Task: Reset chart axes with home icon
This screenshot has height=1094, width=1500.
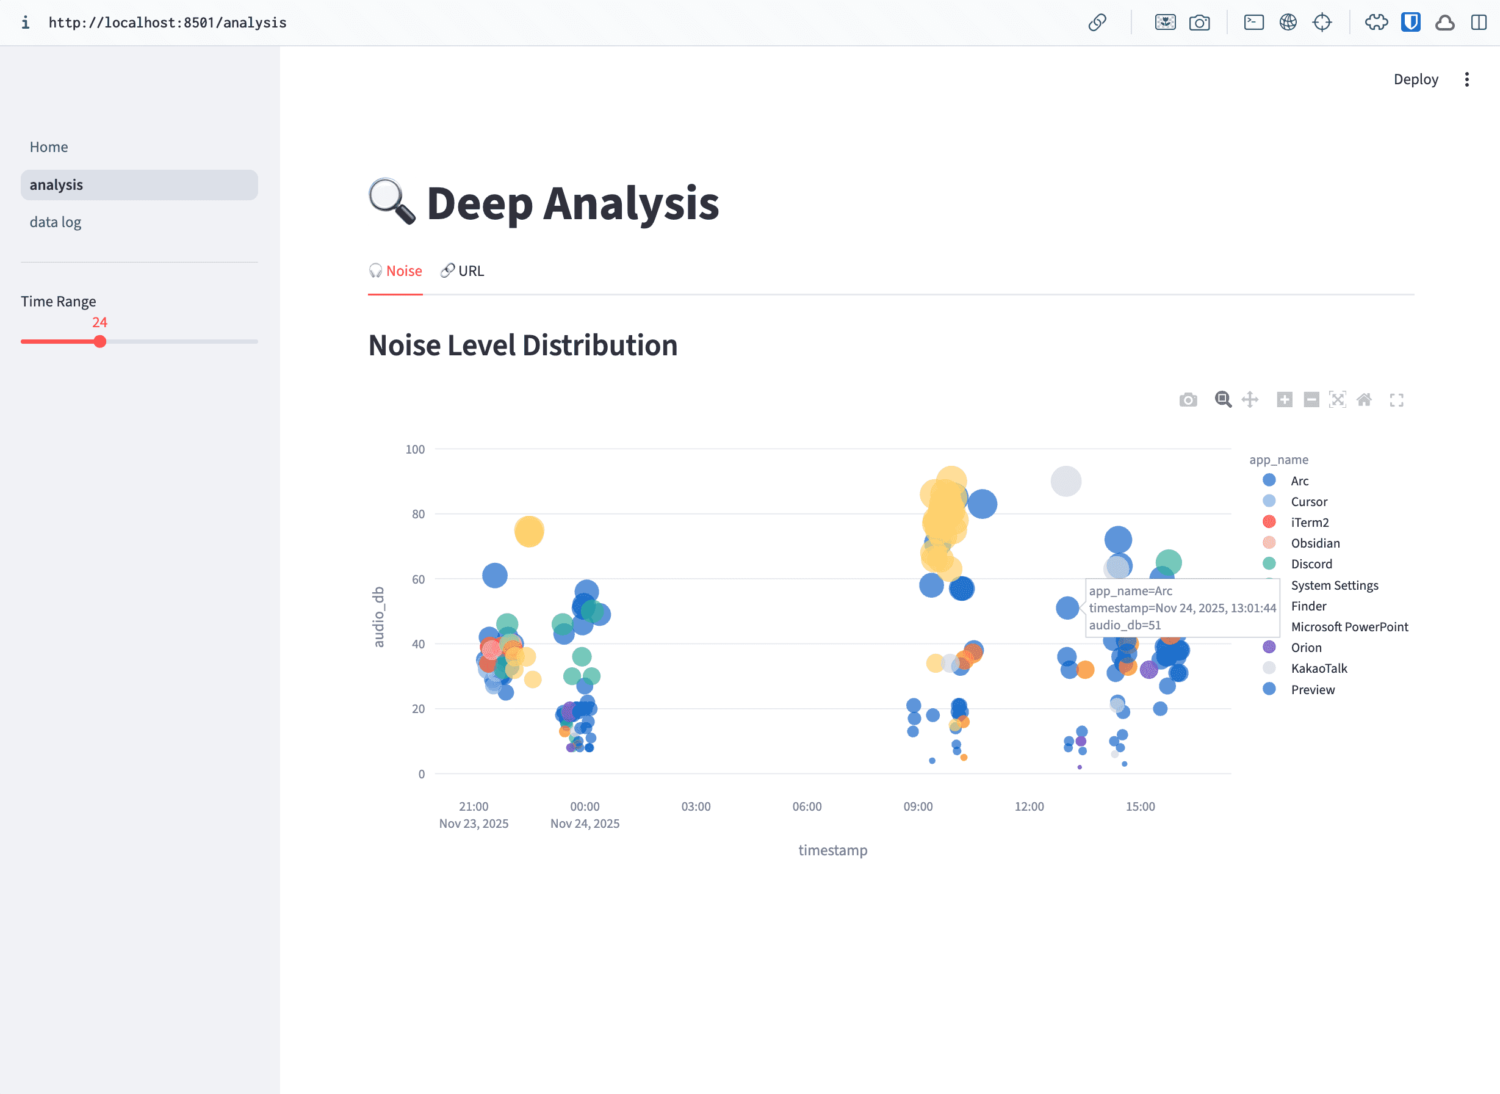Action: click(x=1365, y=399)
